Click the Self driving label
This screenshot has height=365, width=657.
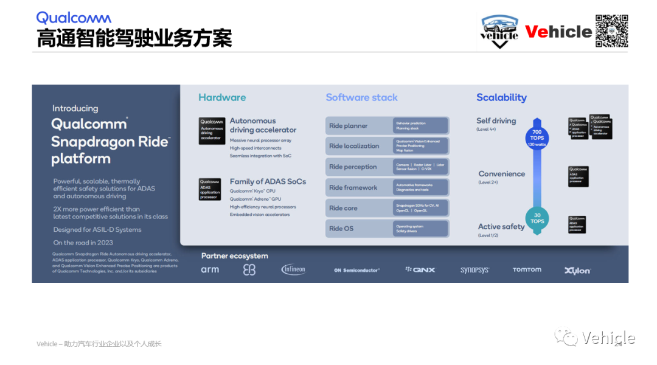[x=496, y=120]
